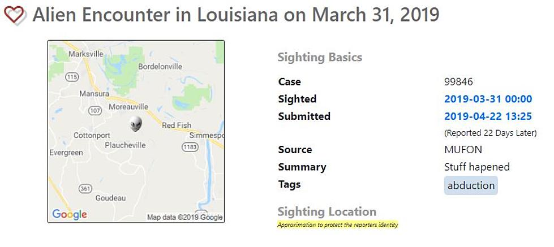The image size is (554, 247).
Task: Click the alien head map marker
Action: click(136, 124)
